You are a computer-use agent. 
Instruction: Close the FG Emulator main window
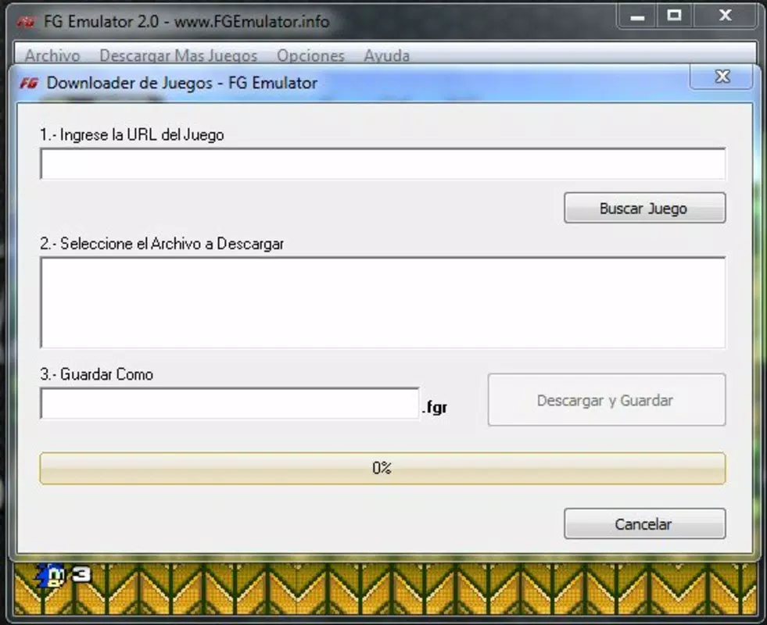pyautogui.click(x=726, y=16)
